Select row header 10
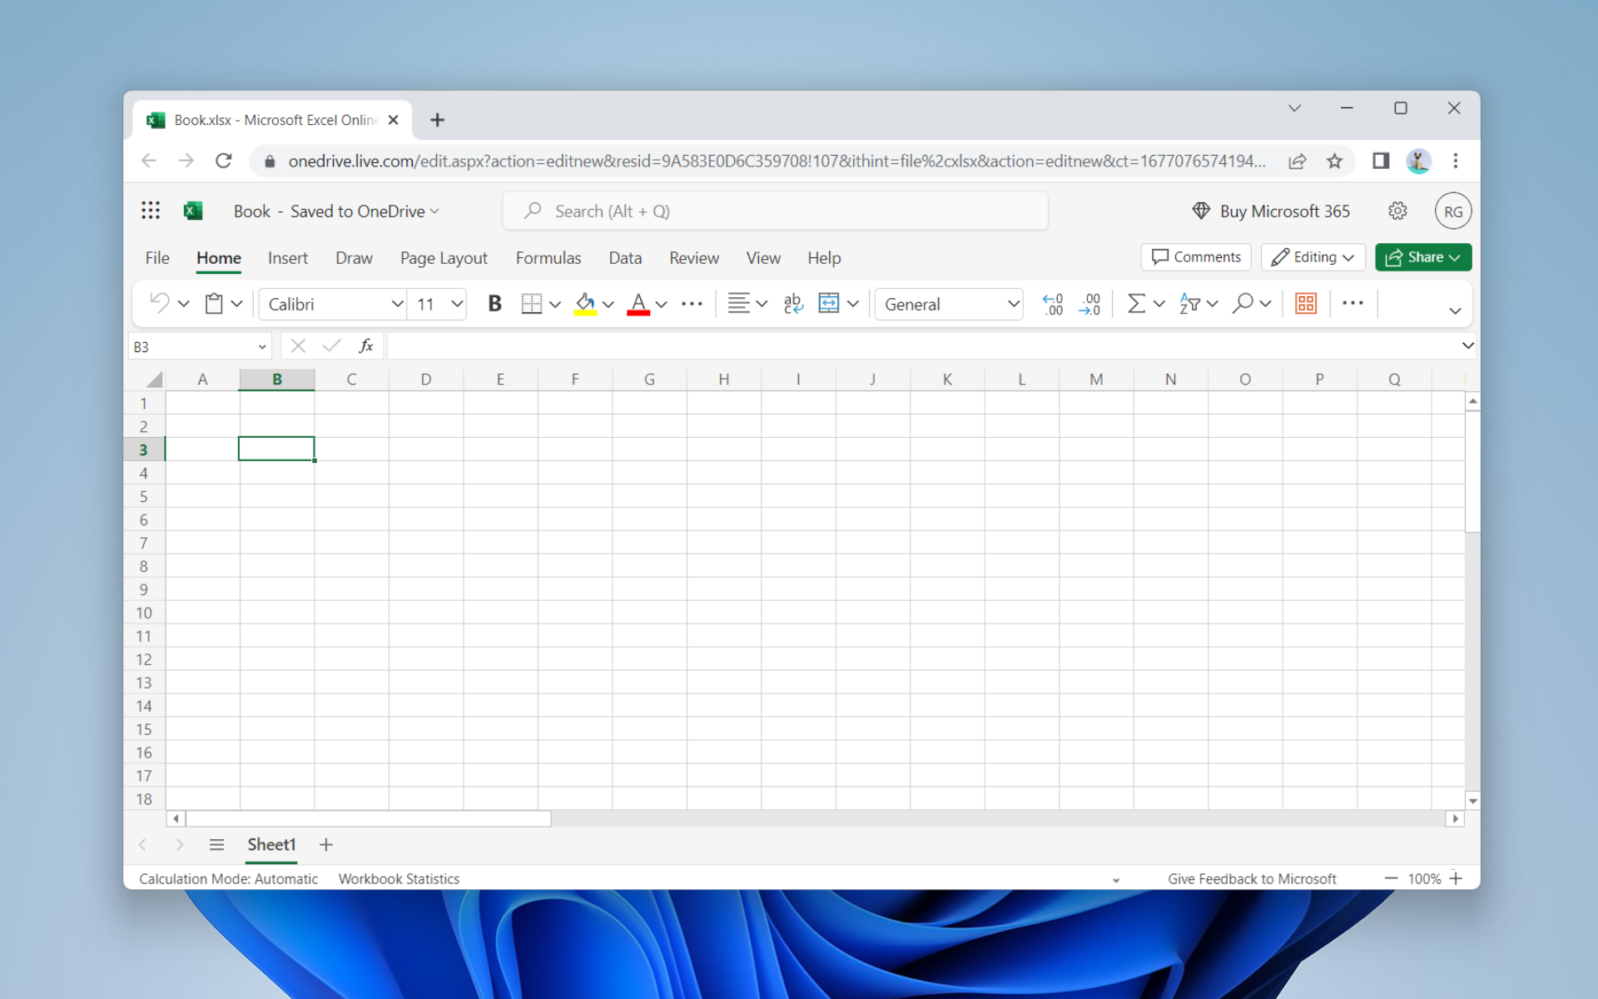Screen dimensions: 1598x999 (x=144, y=613)
